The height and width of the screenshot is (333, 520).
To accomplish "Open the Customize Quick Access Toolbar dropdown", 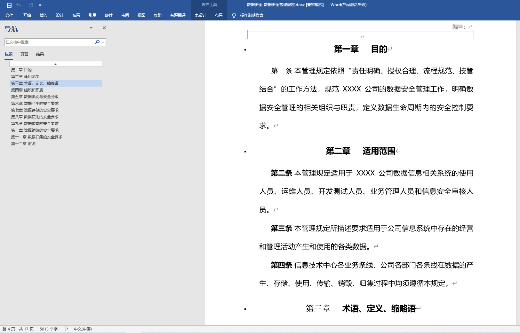I will click(40, 5).
